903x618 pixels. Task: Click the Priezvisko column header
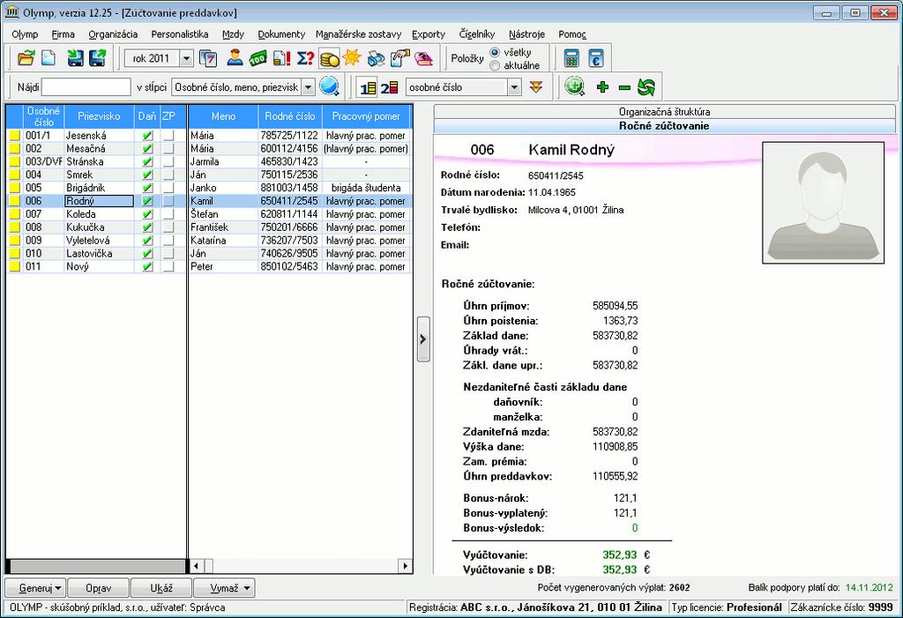[x=99, y=116]
